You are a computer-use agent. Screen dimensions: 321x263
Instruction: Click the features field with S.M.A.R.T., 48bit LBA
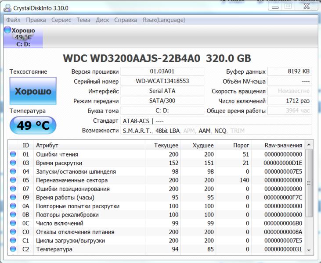coord(216,131)
